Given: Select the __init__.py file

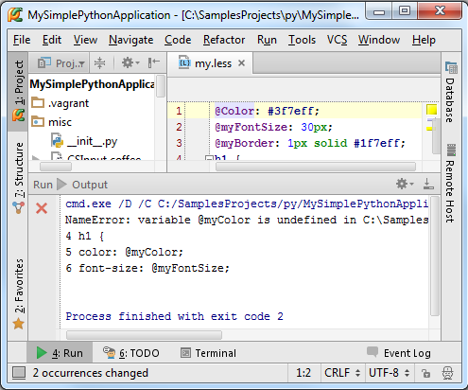Looking at the screenshot, I should [84, 141].
